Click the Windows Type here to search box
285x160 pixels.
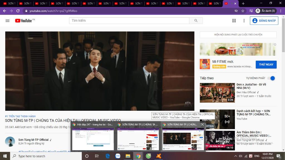(x=46, y=156)
